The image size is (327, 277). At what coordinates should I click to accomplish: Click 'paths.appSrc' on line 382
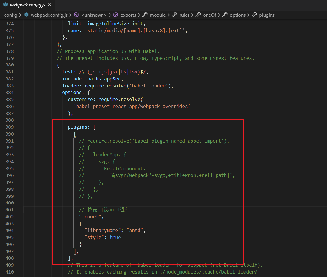(x=104, y=79)
